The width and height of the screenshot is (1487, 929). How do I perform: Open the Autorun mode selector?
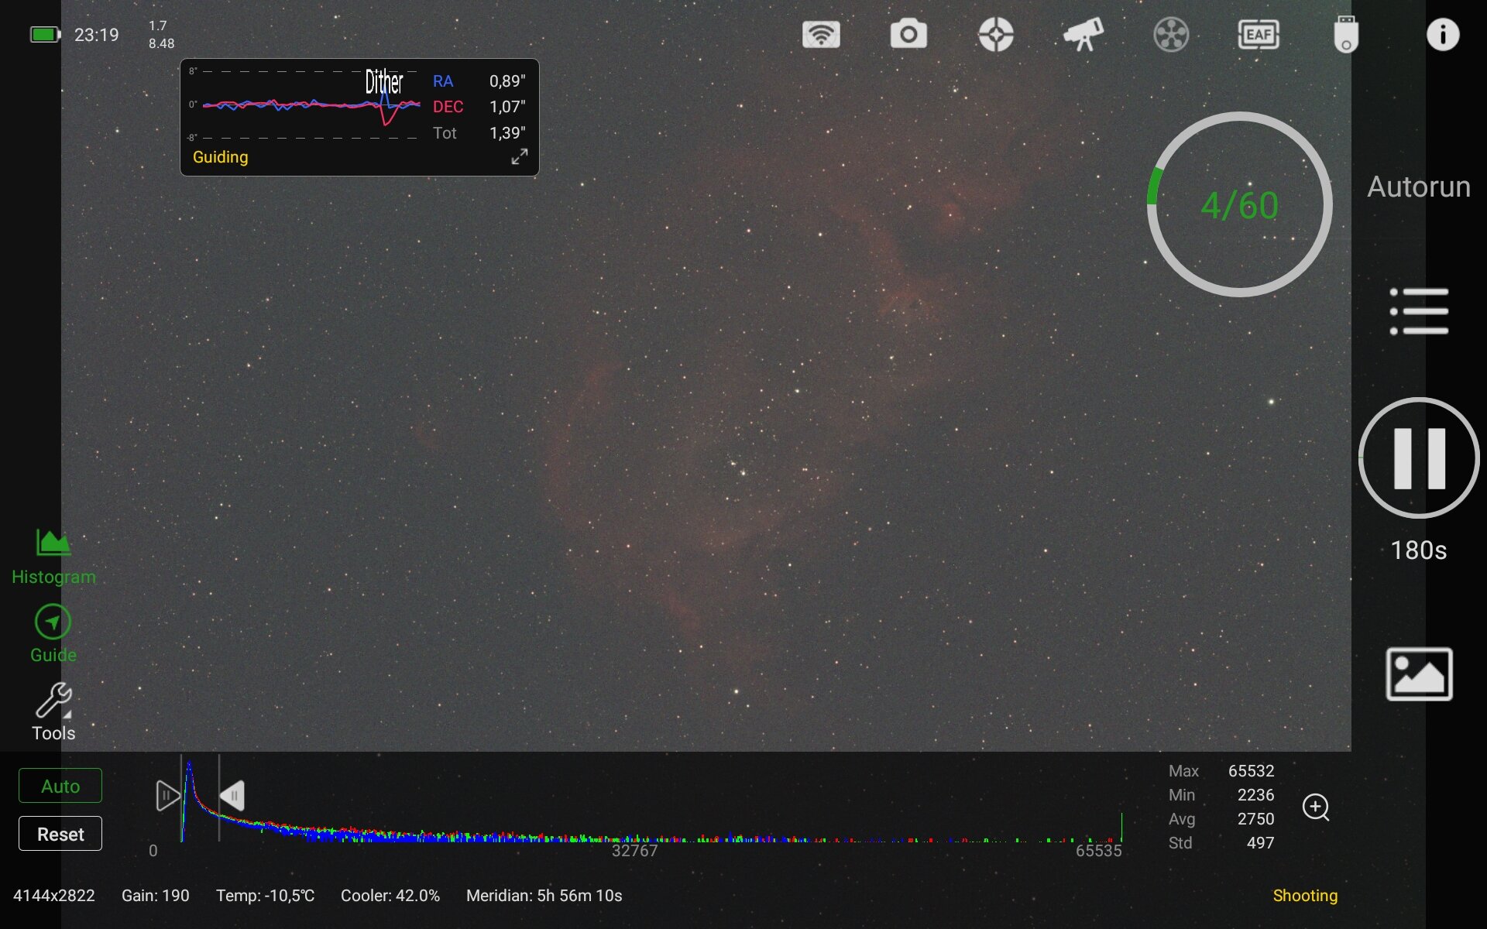pyautogui.click(x=1418, y=187)
